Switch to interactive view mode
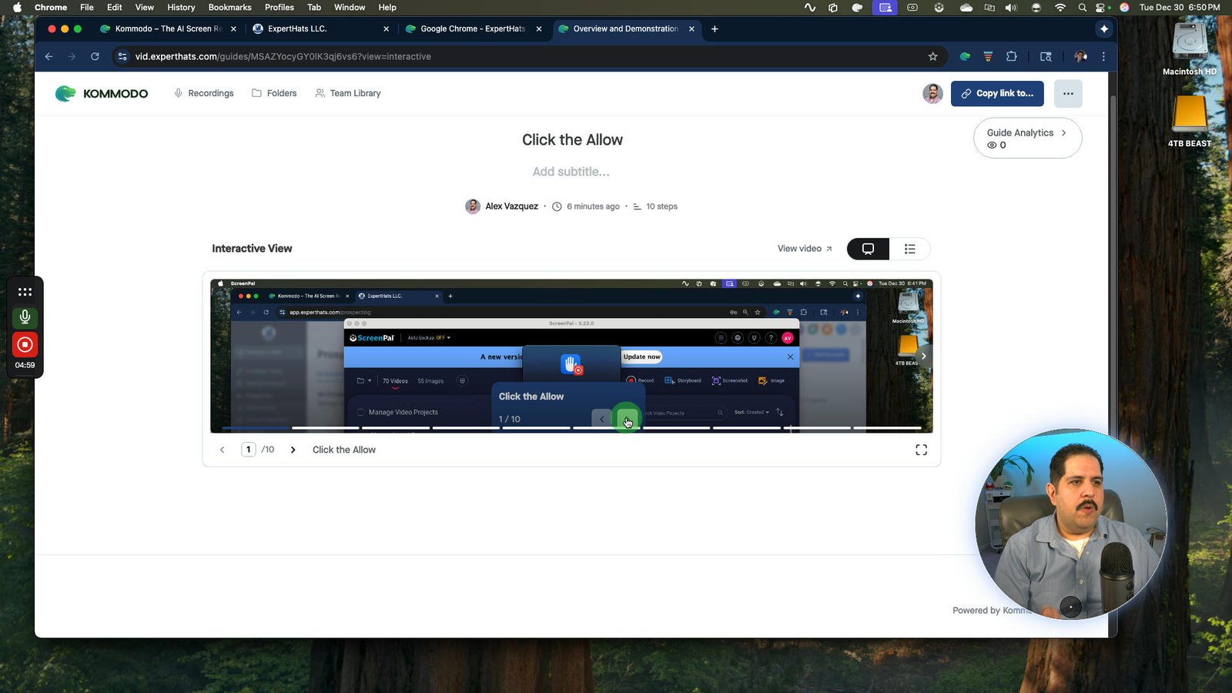The image size is (1232, 693). [868, 249]
